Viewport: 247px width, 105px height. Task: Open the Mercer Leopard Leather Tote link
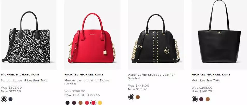24,80
